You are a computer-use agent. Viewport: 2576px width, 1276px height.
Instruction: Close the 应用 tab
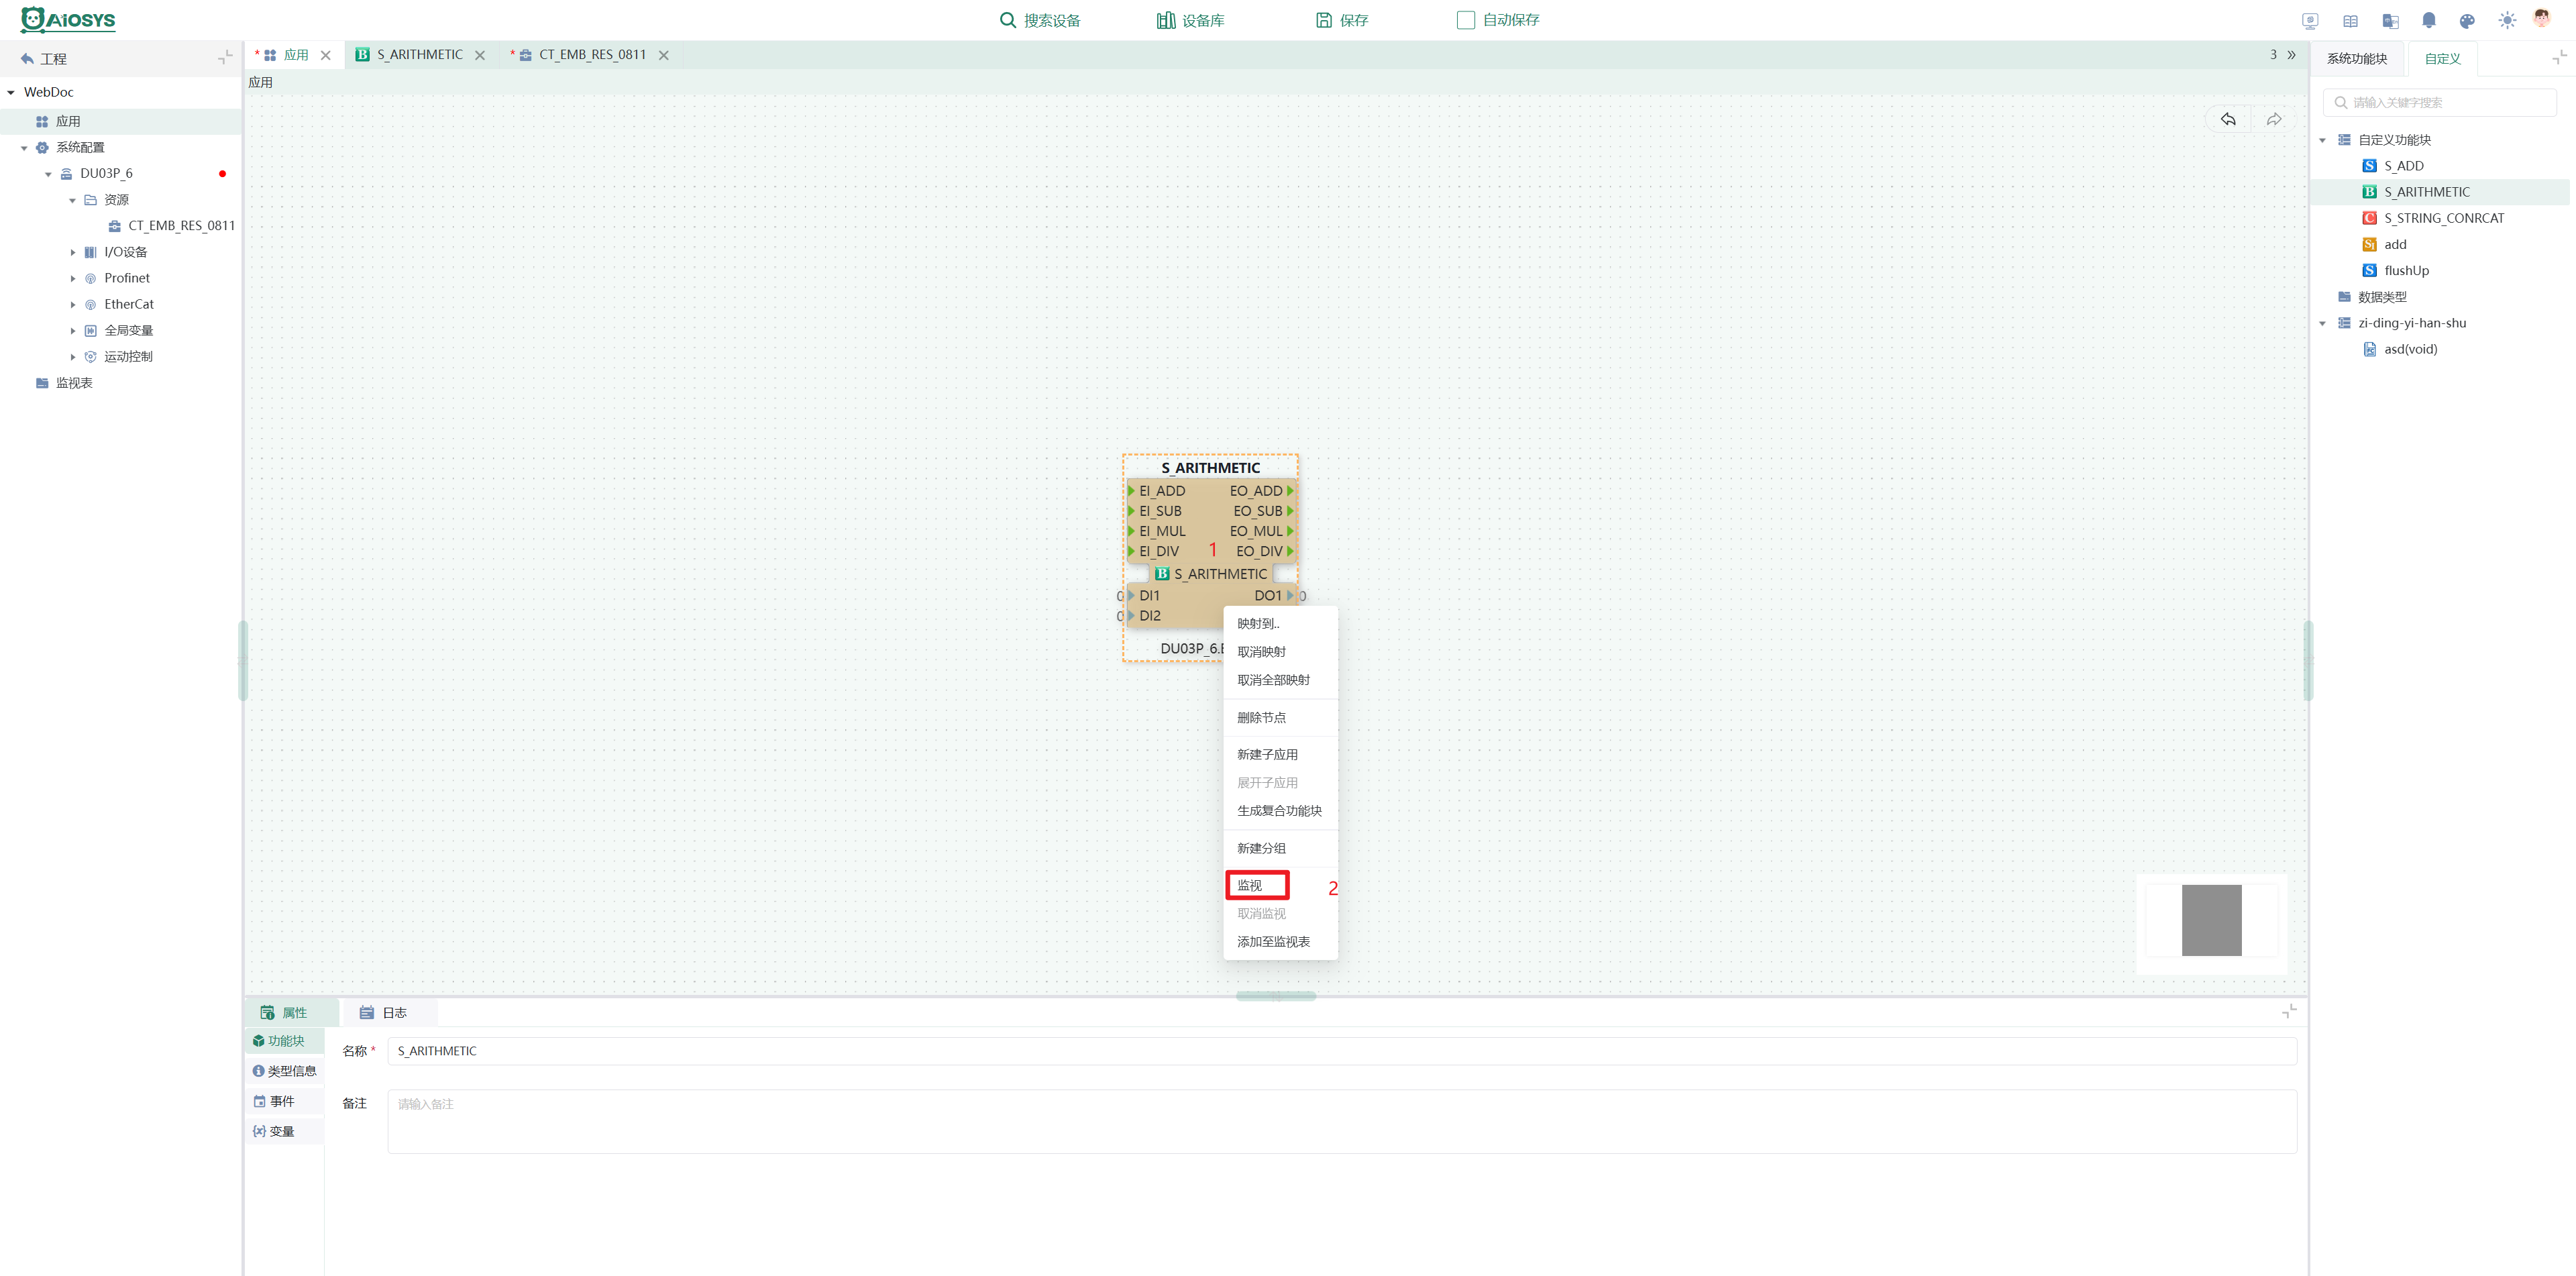[x=325, y=55]
